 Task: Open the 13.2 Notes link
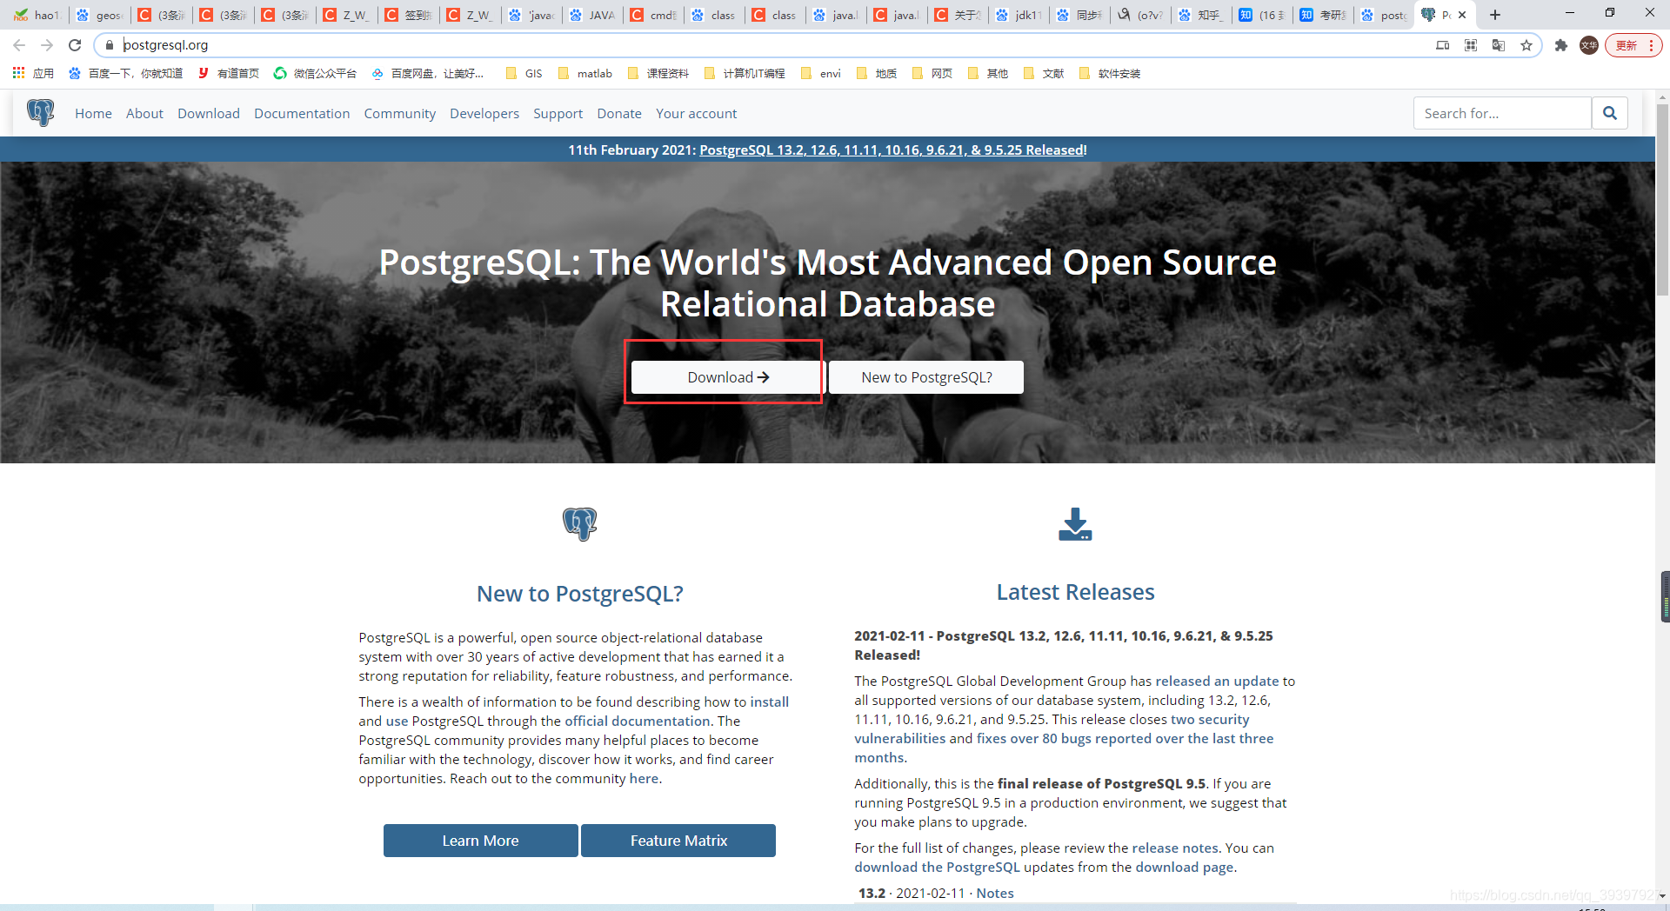point(995,893)
